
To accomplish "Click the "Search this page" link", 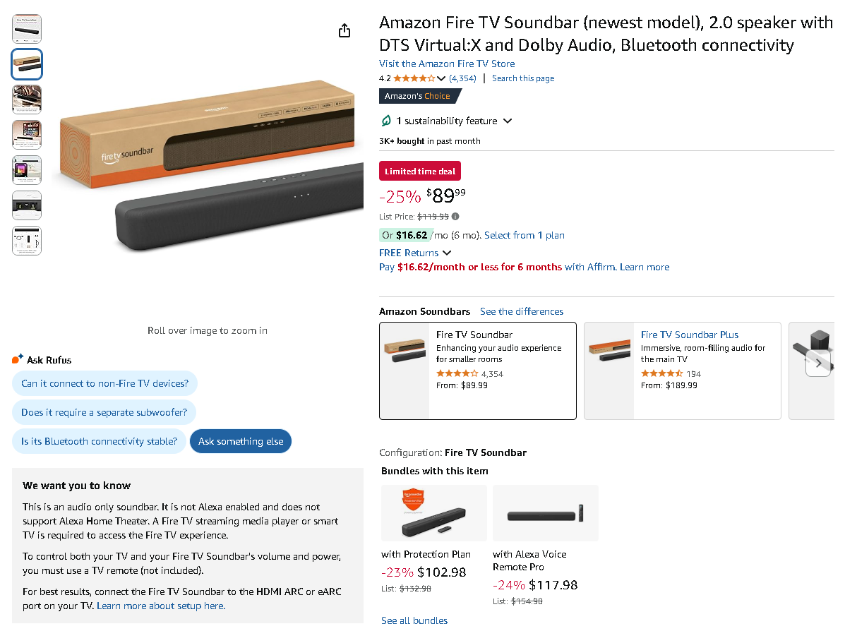I will pos(522,78).
